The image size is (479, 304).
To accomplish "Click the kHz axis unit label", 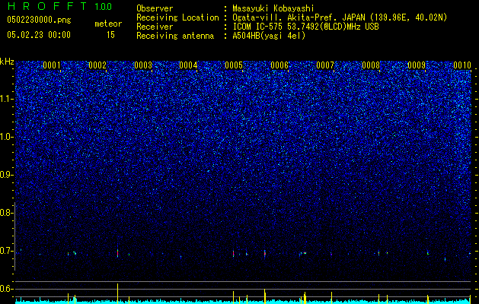I will click(7, 62).
